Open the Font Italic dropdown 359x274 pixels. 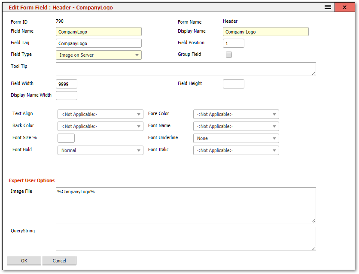tap(236, 150)
